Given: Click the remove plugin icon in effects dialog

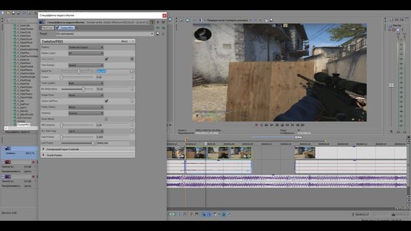Looking at the screenshot, I should [x=163, y=28].
